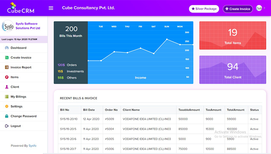The width and height of the screenshot is (271, 154).
Task: Click the Status column header
Action: [255, 110]
